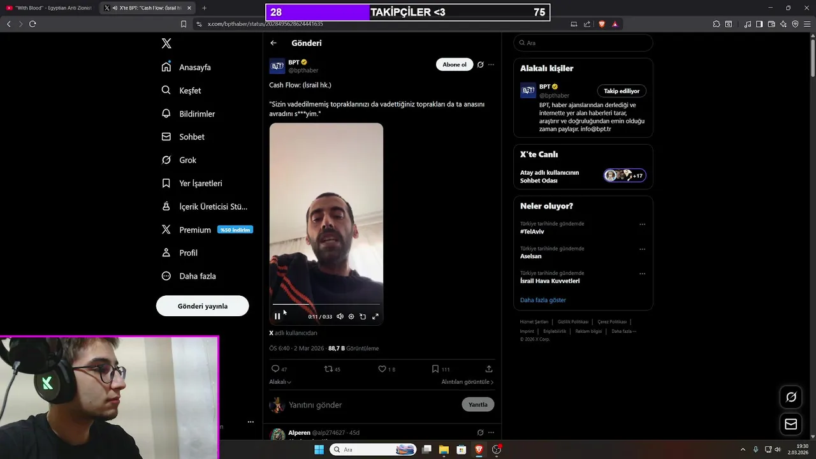Open floating messages envelope button

791,424
